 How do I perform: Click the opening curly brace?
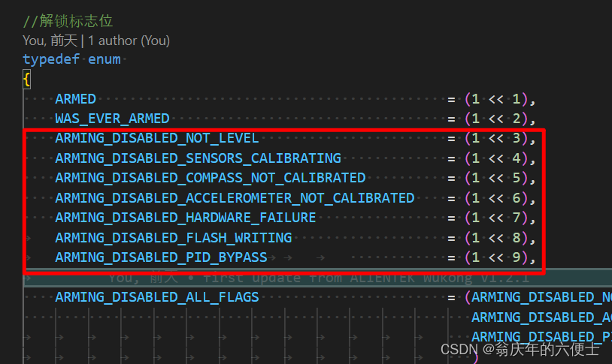point(26,80)
